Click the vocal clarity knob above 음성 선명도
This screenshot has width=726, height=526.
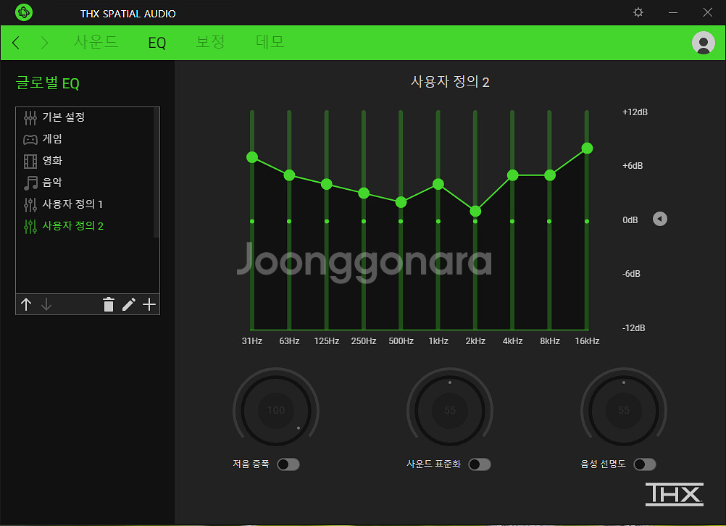pyautogui.click(x=624, y=410)
